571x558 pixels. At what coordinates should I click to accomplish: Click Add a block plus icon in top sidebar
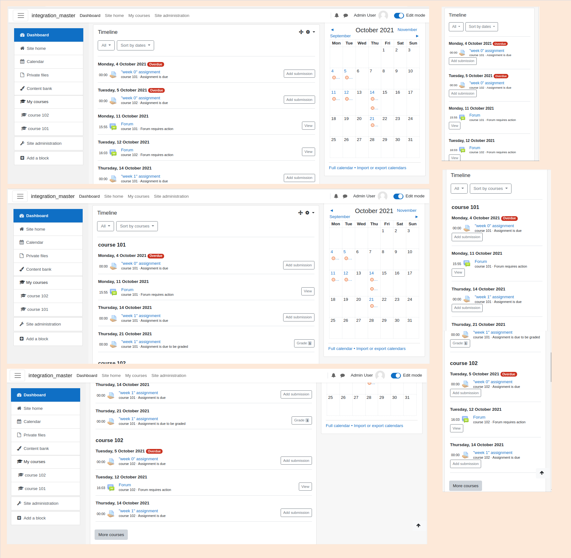(x=22, y=158)
